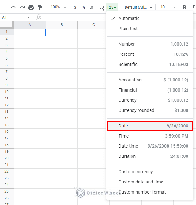Choose Plain text format
This screenshot has width=196, height=205.
tap(150, 29)
